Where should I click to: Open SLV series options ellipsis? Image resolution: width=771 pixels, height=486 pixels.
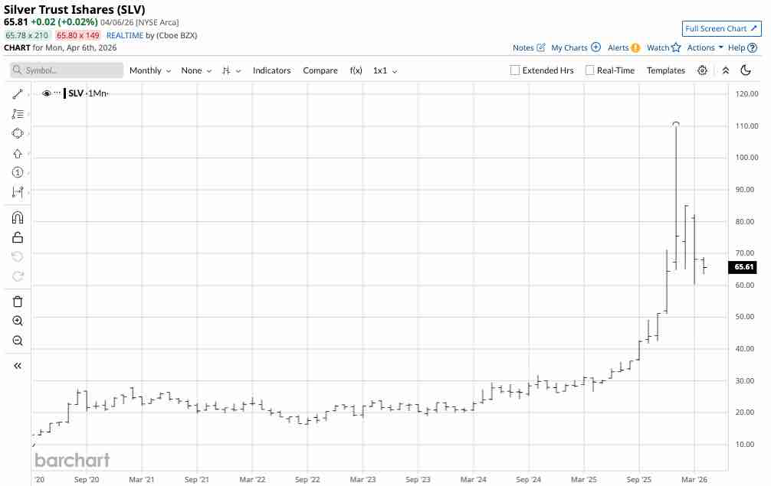[57, 93]
